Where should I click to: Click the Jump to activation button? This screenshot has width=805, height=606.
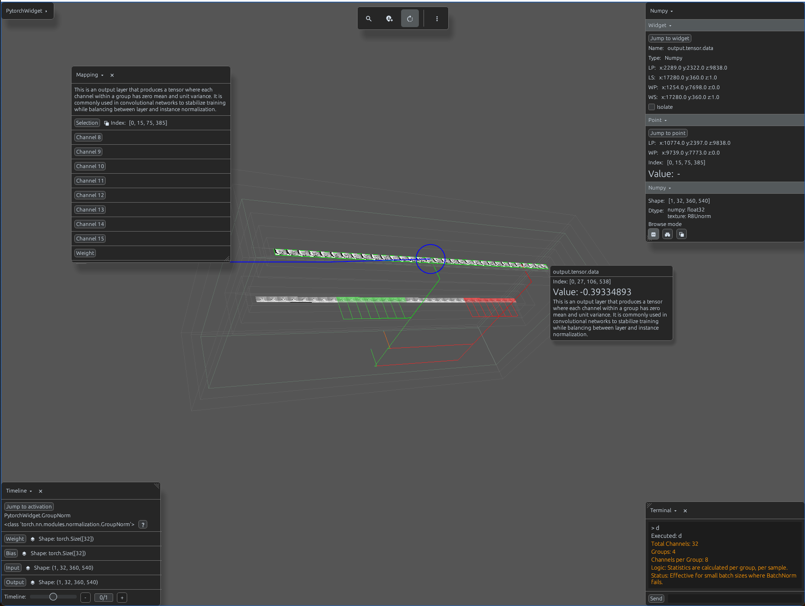(x=29, y=507)
